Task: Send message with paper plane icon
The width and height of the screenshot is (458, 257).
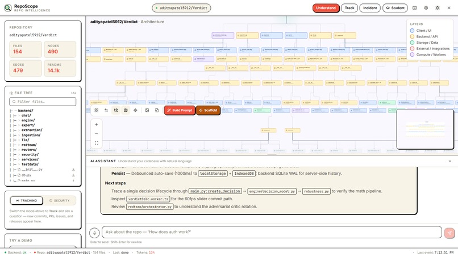Action: pos(449,233)
